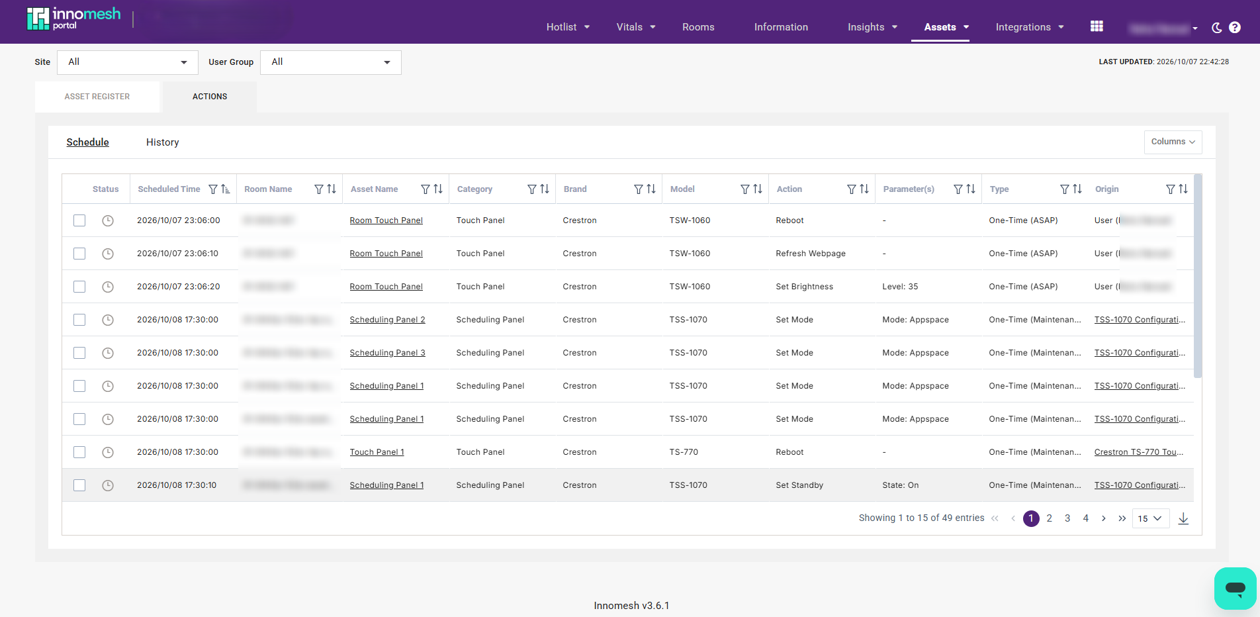1260x617 pixels.
Task: Expand the Columns selector
Action: [1173, 142]
